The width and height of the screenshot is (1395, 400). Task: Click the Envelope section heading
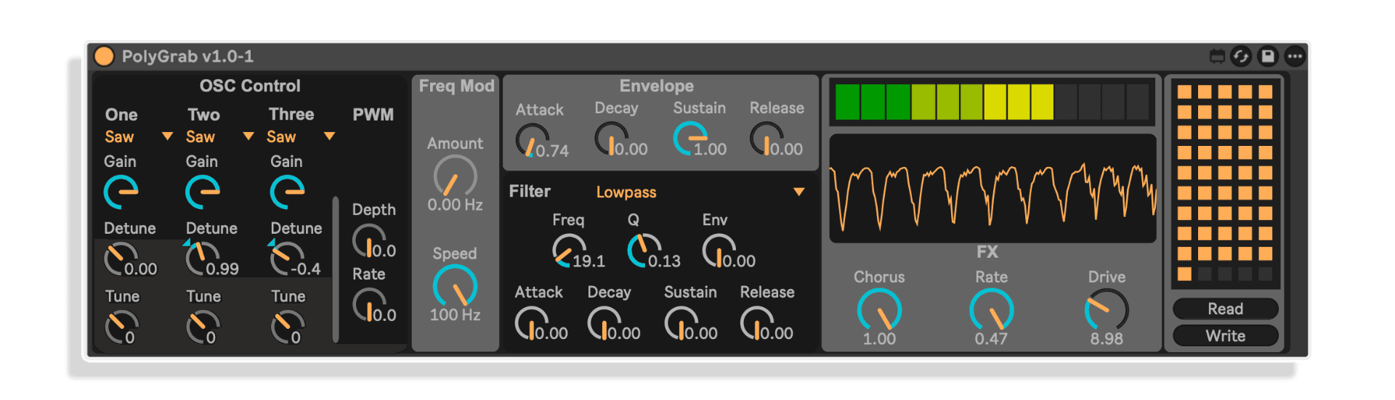656,86
